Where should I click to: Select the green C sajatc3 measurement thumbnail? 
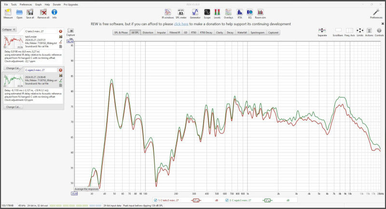(x=14, y=81)
